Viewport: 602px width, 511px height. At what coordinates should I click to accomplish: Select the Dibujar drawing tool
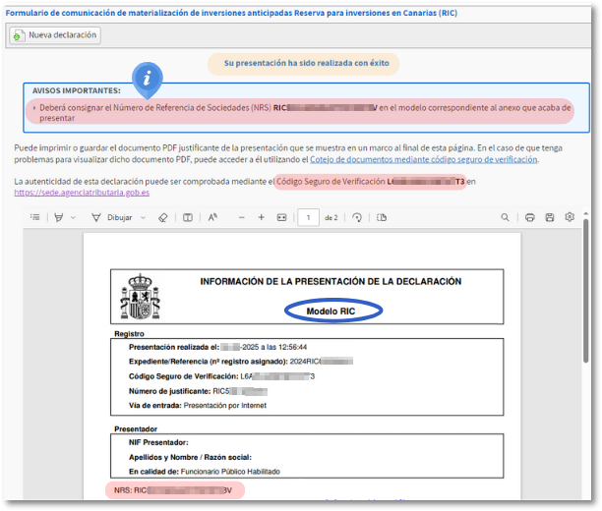coord(110,217)
